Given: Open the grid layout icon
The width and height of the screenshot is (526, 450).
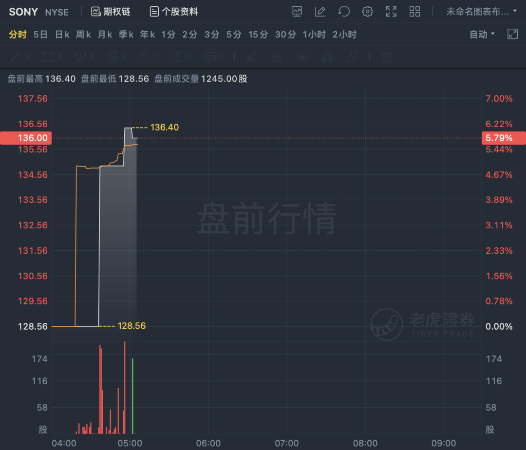Looking at the screenshot, I should [414, 12].
